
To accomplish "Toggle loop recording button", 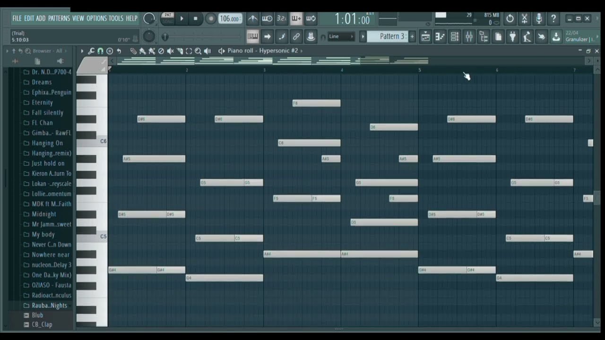I will (x=311, y=18).
